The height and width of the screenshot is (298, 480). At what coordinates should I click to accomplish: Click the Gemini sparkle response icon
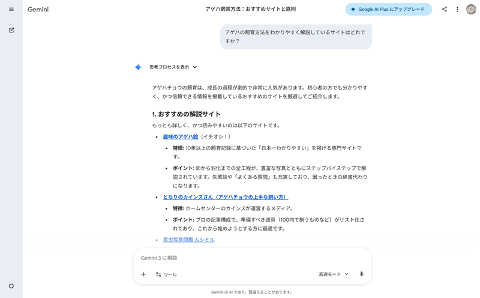[x=138, y=67]
